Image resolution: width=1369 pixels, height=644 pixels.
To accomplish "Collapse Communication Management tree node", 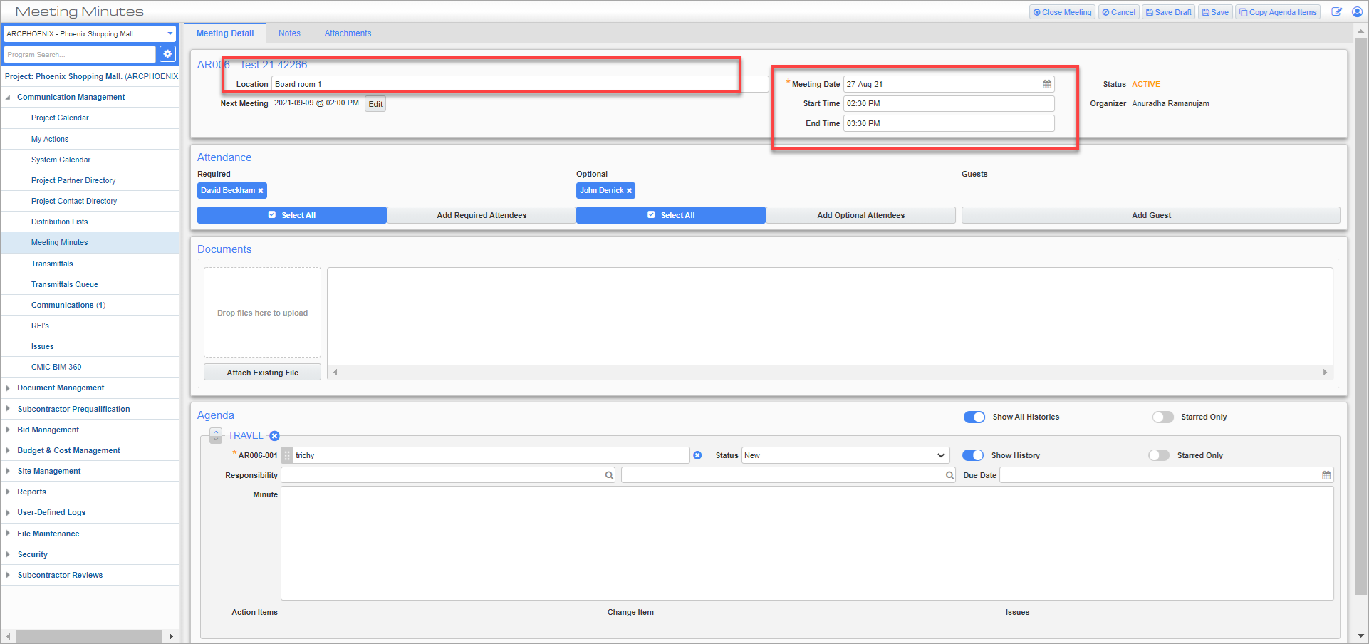I will [8, 98].
